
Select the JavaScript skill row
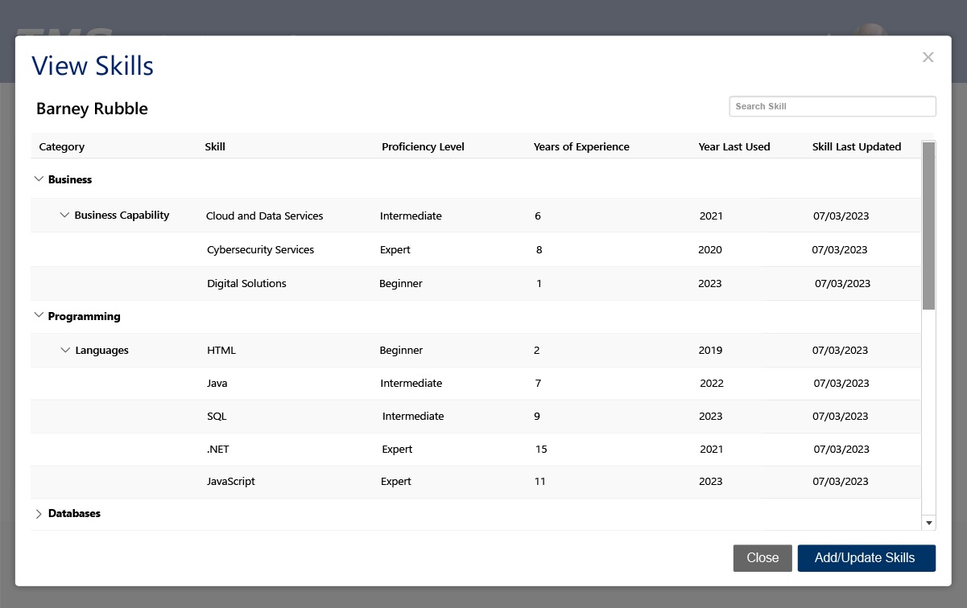pos(231,482)
